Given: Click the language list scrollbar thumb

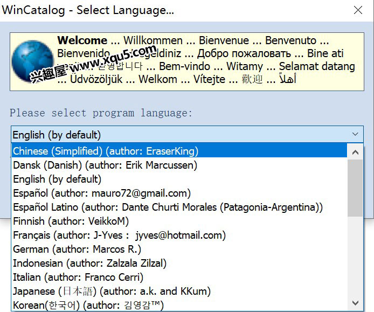Looking at the screenshot, I should [x=355, y=188].
